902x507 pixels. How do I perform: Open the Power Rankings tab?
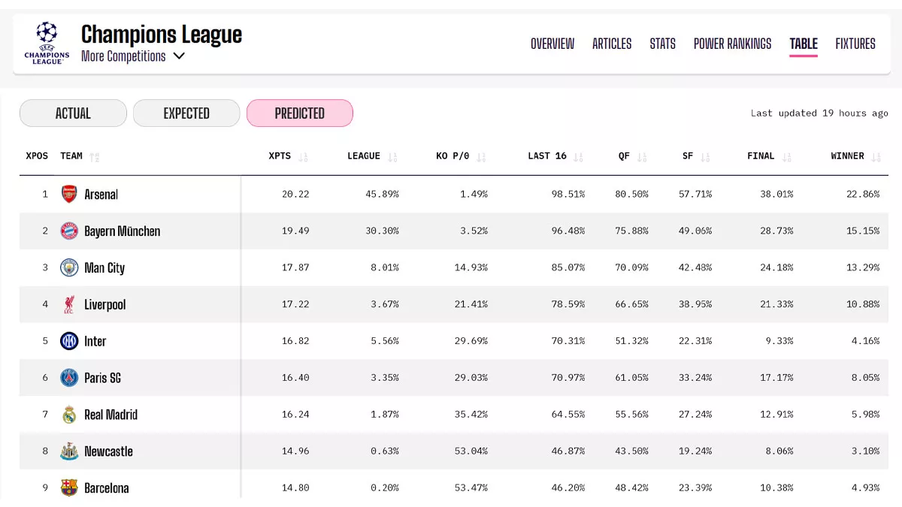coord(732,44)
